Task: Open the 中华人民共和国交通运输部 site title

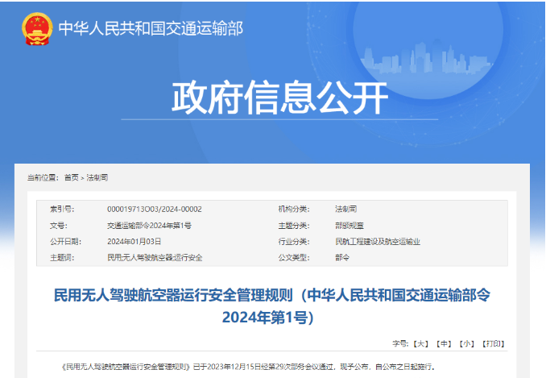Action: coord(151,28)
